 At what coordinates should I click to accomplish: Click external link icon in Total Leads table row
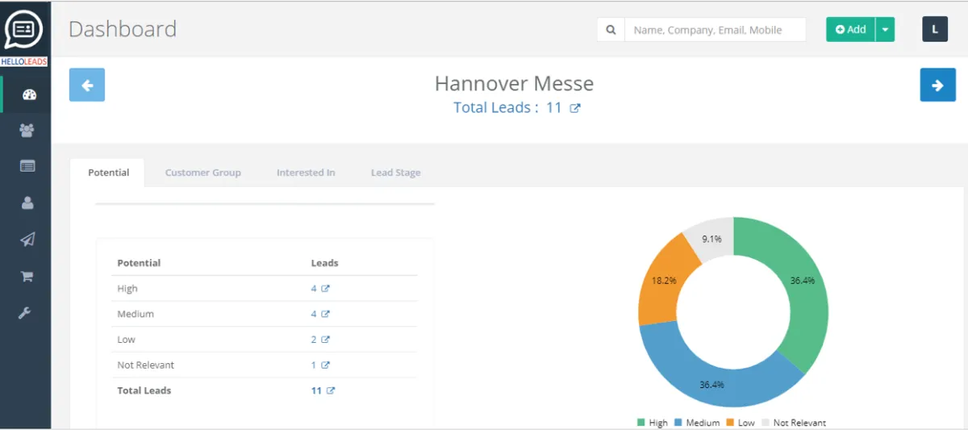click(331, 390)
